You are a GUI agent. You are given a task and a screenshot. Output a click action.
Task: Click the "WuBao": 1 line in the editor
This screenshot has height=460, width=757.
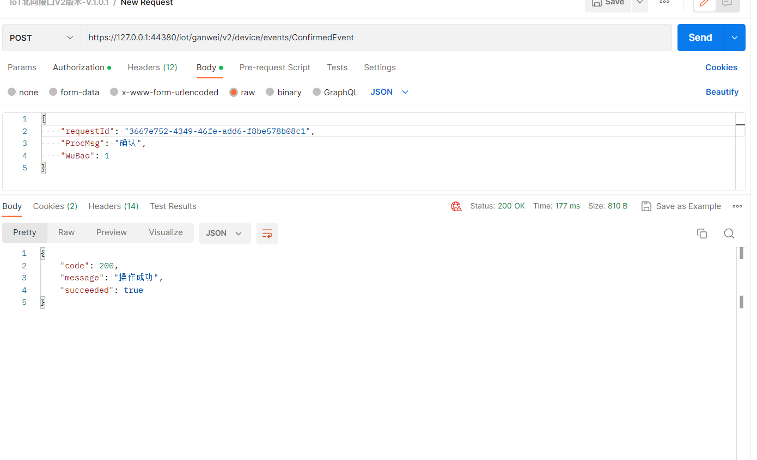coord(85,156)
